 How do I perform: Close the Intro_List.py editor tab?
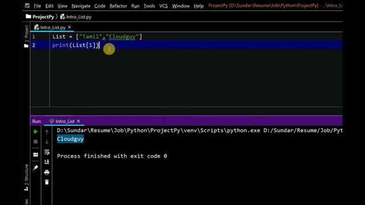click(70, 27)
